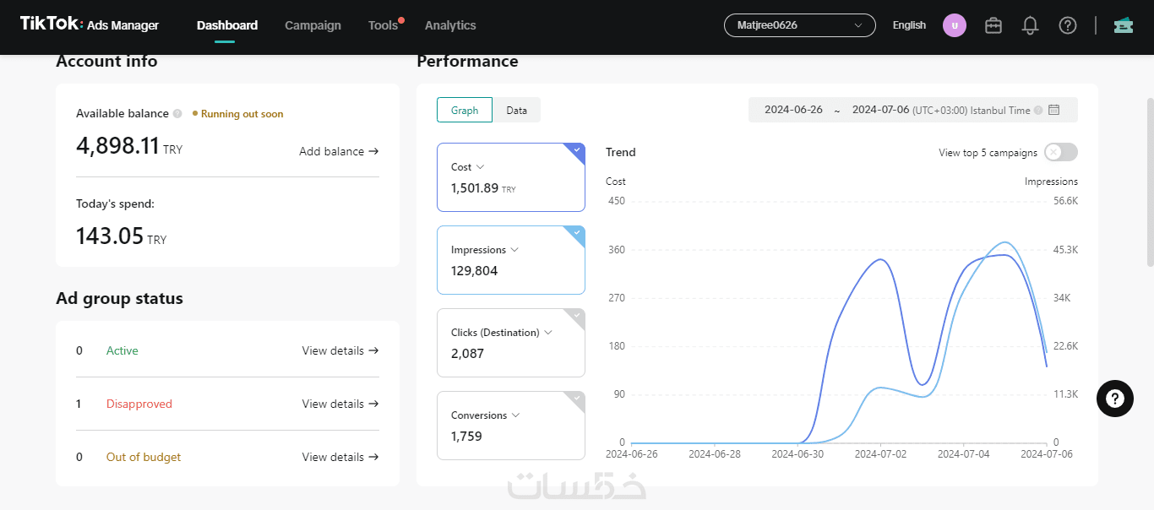
Task: Click info icon beside Available balance
Action: [x=177, y=113]
